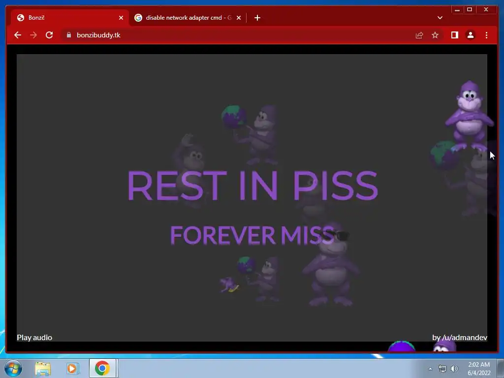The image size is (504, 378).
Task: Minimize the Chrome window
Action: tap(457, 10)
